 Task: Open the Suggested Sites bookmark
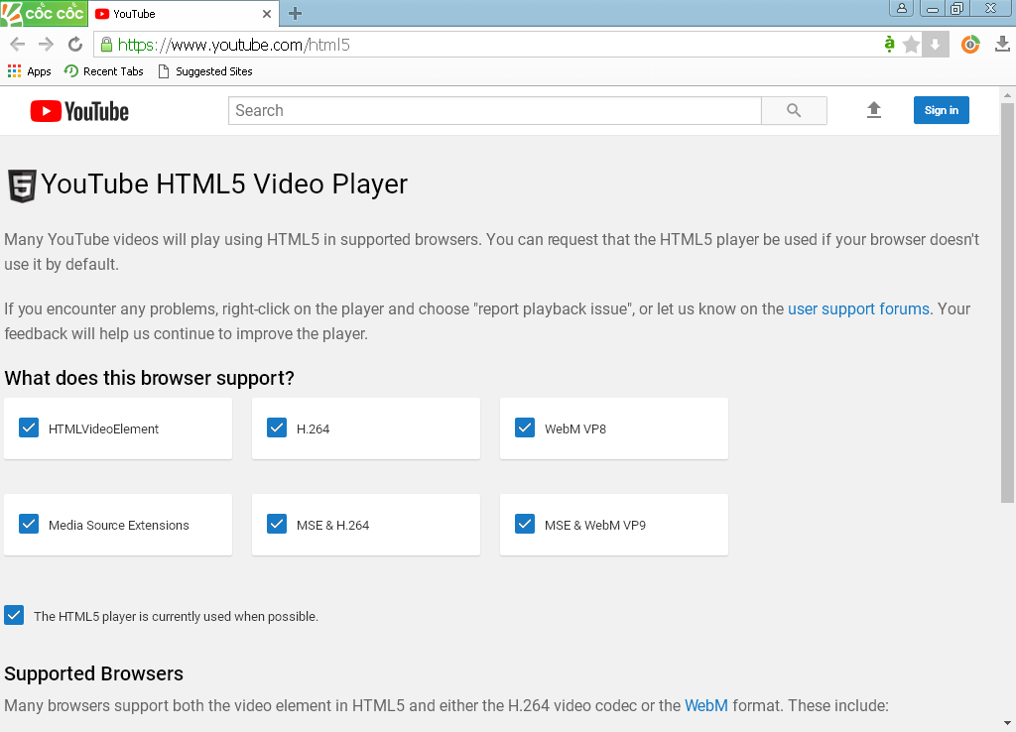pos(204,71)
